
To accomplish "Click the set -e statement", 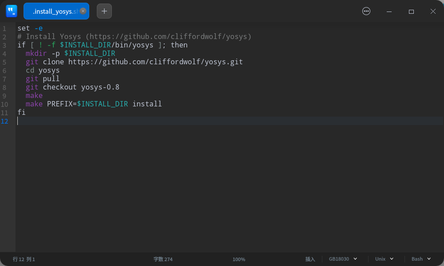I will (29, 28).
